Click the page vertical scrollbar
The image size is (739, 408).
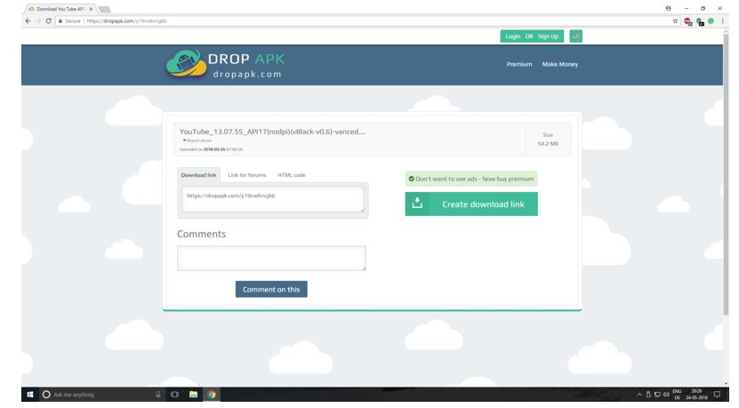[x=726, y=174]
